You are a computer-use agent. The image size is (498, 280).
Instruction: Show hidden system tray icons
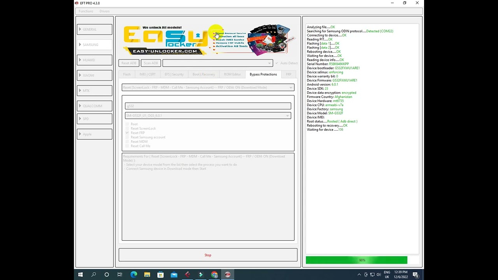359,275
